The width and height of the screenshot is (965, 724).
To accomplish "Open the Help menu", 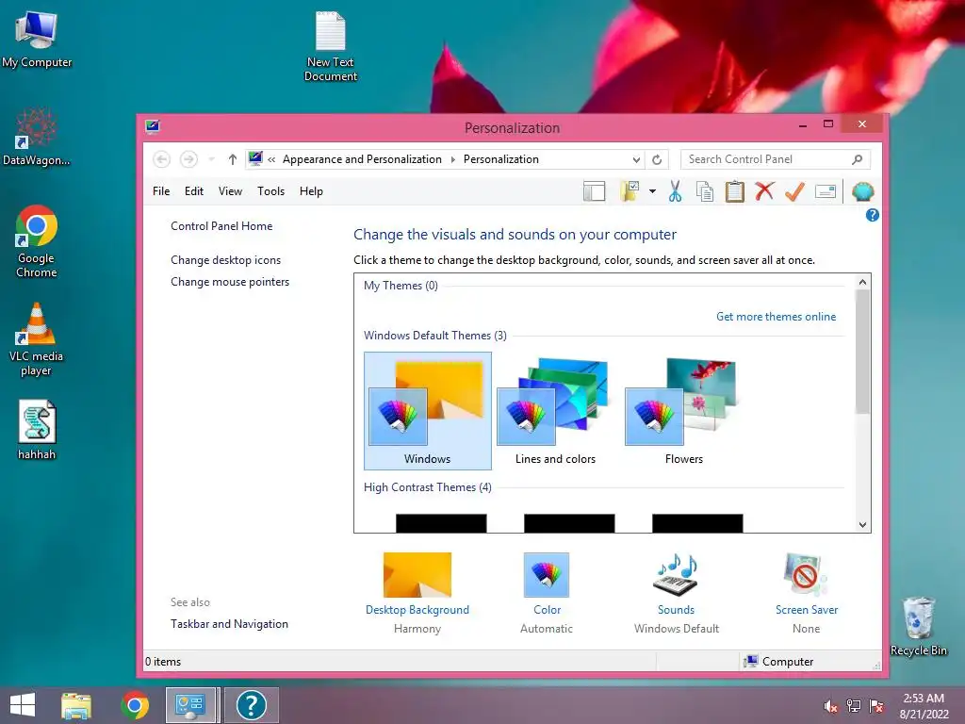I will pyautogui.click(x=311, y=191).
